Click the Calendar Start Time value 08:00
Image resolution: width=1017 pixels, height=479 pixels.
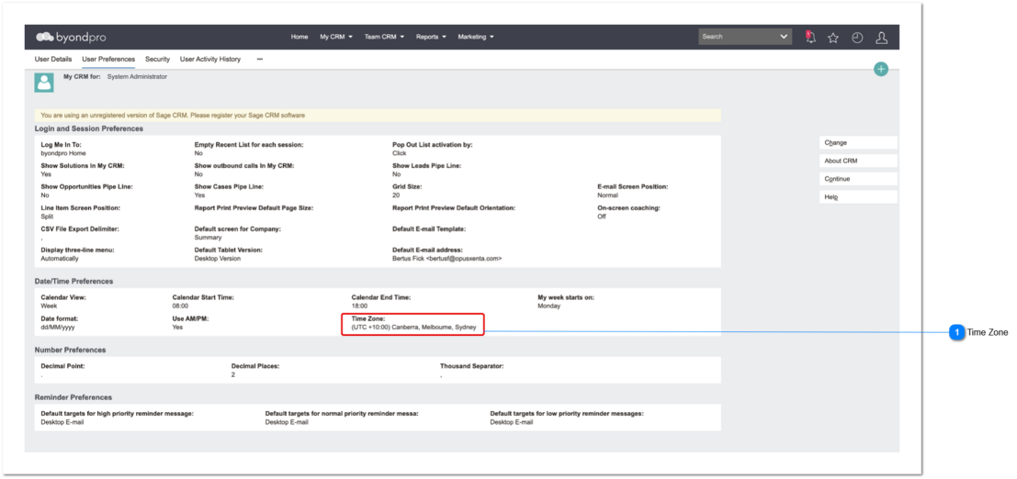click(180, 306)
